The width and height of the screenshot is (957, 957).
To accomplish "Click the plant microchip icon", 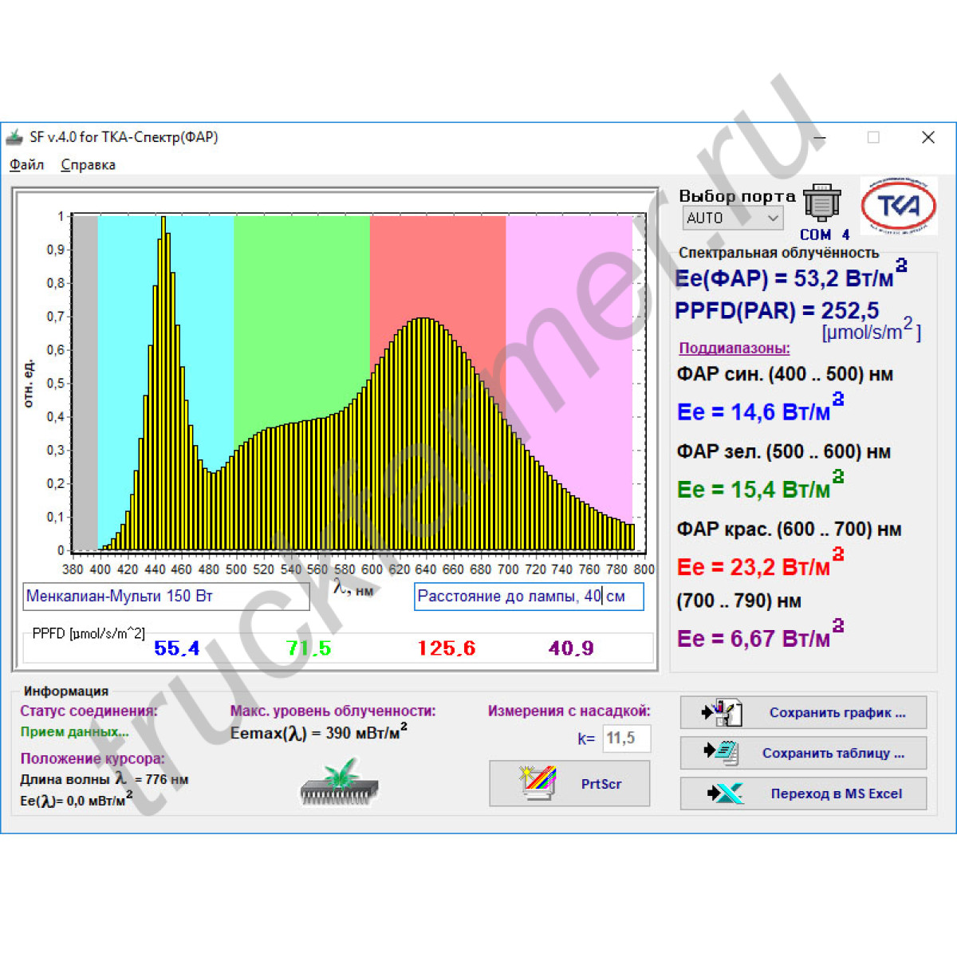I will [340, 782].
